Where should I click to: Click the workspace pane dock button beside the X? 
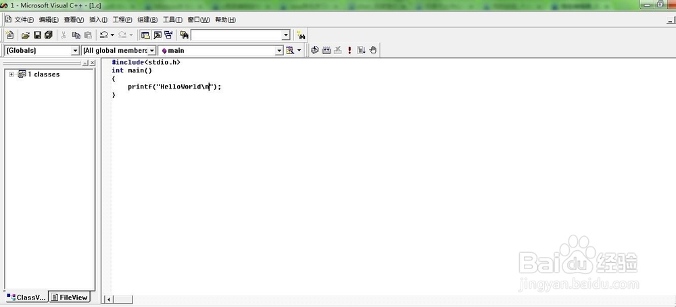click(85, 63)
